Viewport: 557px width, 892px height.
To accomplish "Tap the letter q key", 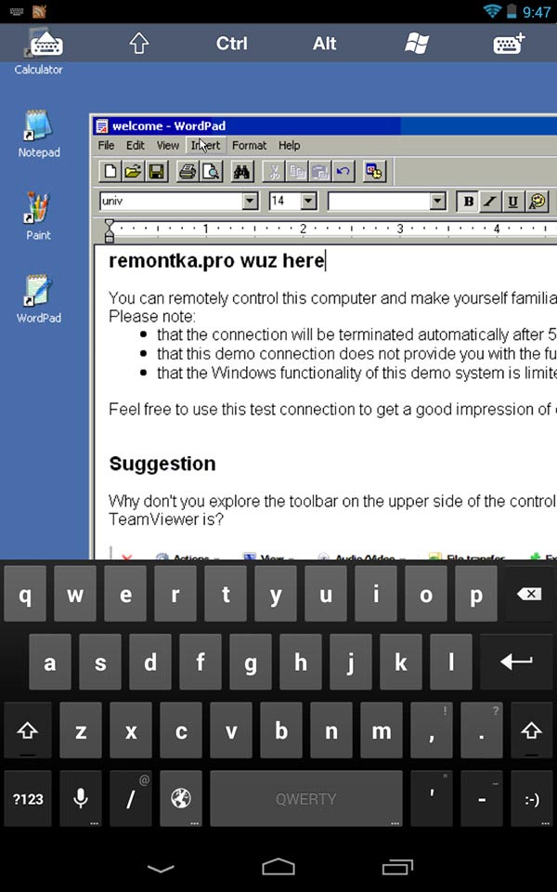I will pos(25,594).
